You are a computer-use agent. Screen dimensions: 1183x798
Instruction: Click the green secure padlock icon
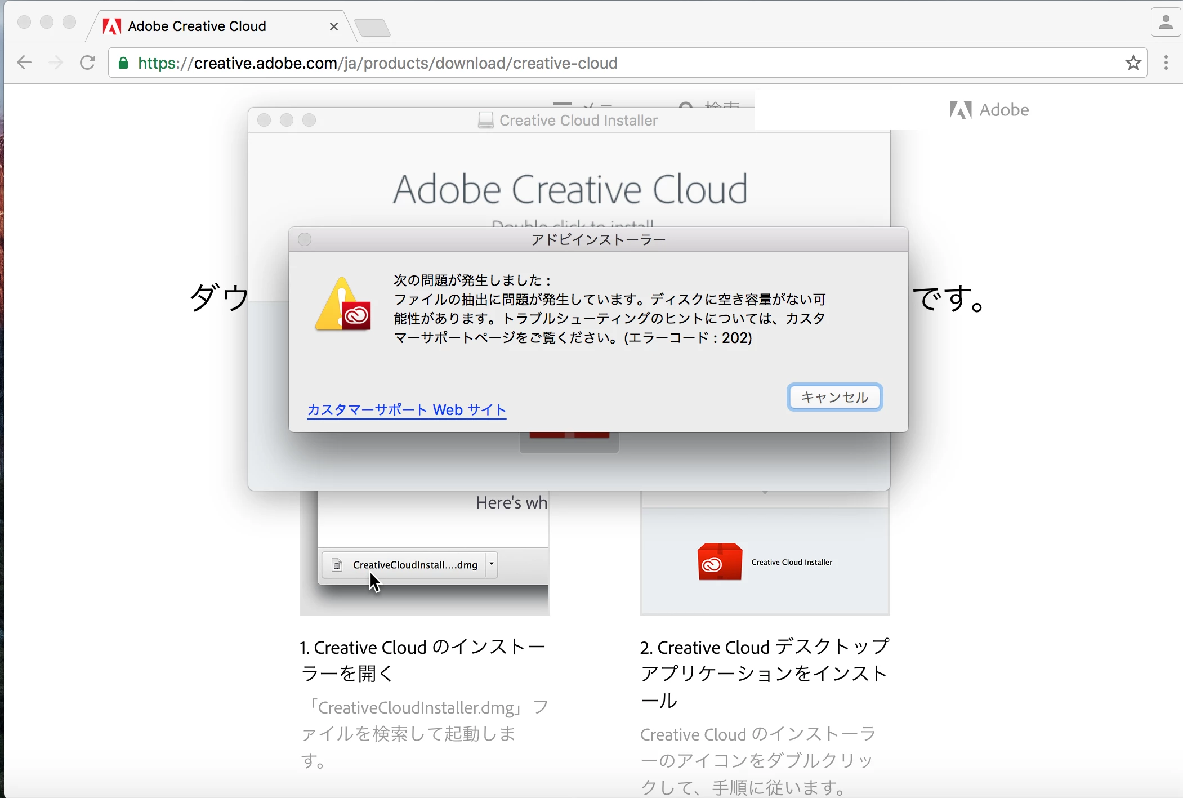click(123, 63)
